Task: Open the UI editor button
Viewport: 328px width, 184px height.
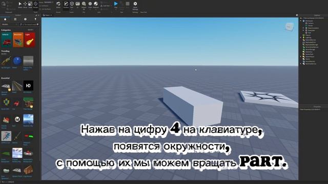Action: [x=77, y=5]
